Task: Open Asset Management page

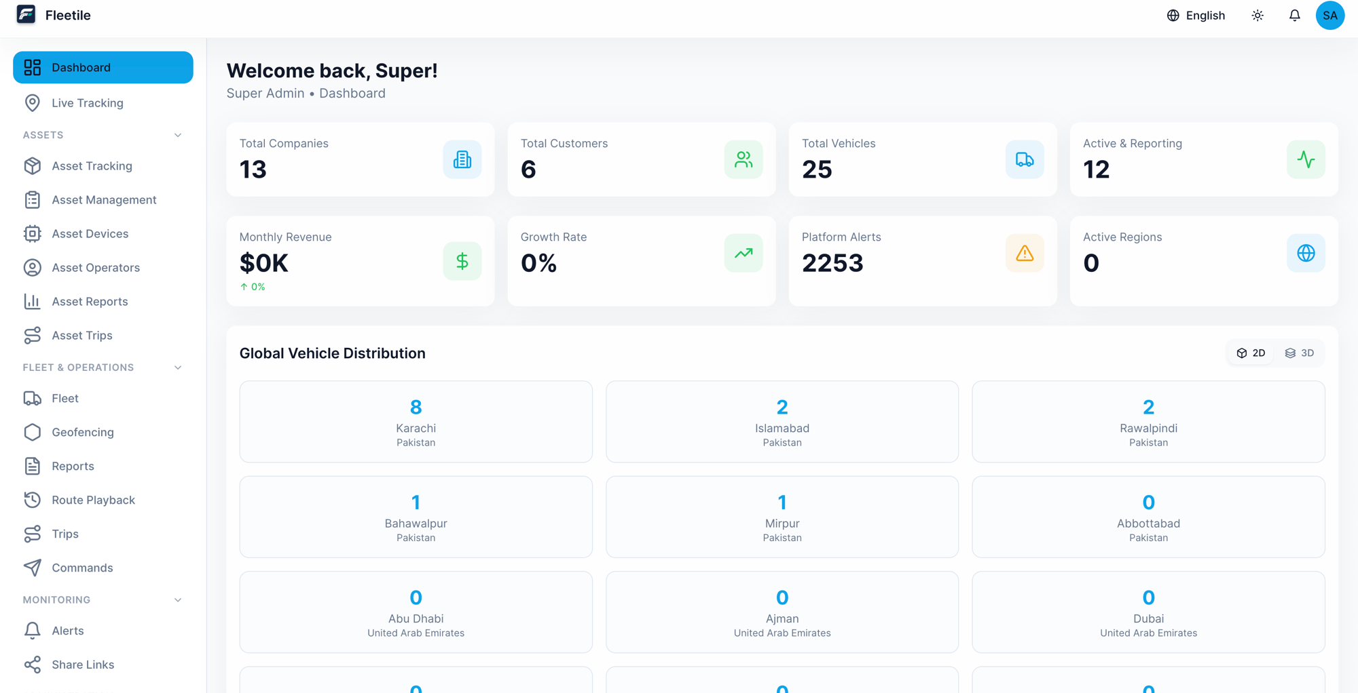Action: pyautogui.click(x=103, y=199)
